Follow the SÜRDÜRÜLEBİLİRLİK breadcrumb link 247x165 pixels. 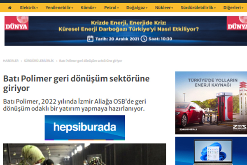tap(39, 61)
